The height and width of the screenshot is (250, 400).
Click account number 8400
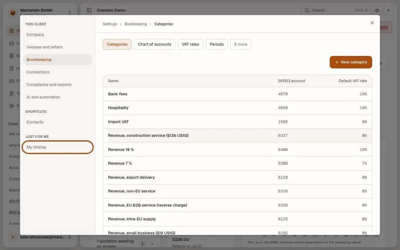(283, 150)
